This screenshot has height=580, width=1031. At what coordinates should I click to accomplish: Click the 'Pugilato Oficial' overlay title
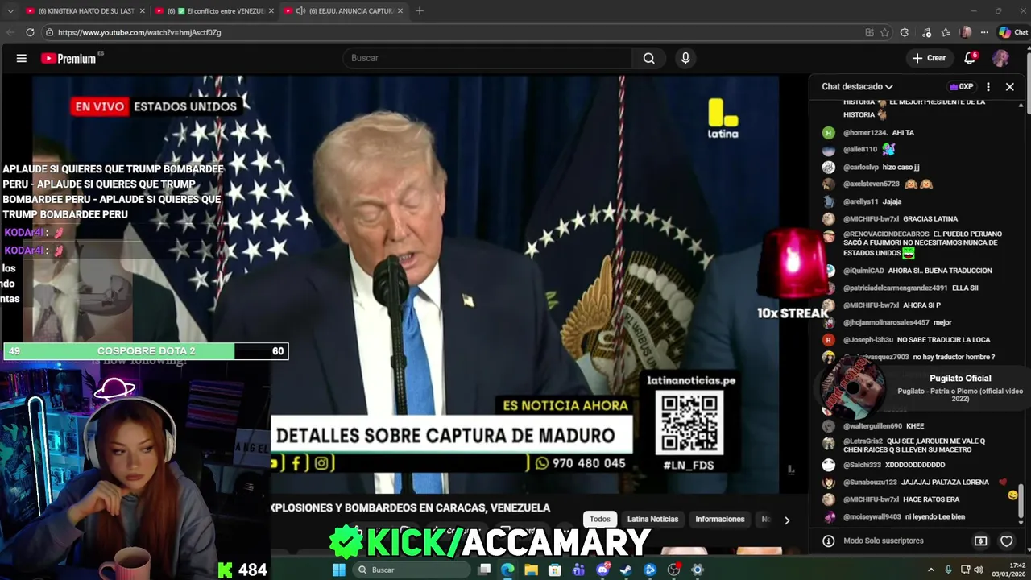[x=960, y=378]
